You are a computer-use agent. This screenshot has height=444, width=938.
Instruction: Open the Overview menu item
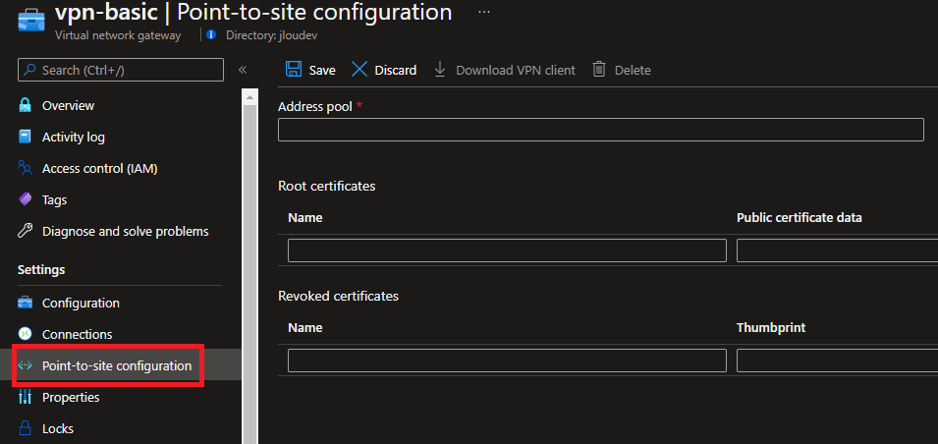click(x=68, y=105)
